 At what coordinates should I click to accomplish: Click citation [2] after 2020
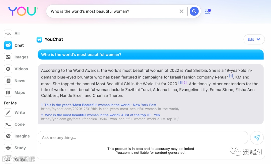(185, 83)
